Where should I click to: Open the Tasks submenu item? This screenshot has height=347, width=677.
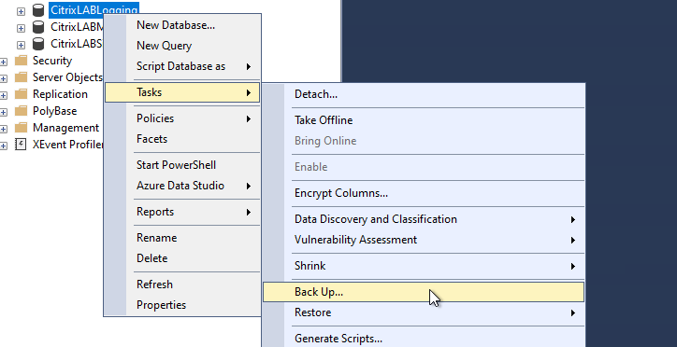click(x=182, y=92)
